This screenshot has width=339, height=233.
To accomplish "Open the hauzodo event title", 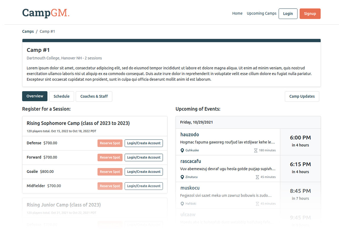I will click(x=189, y=135).
